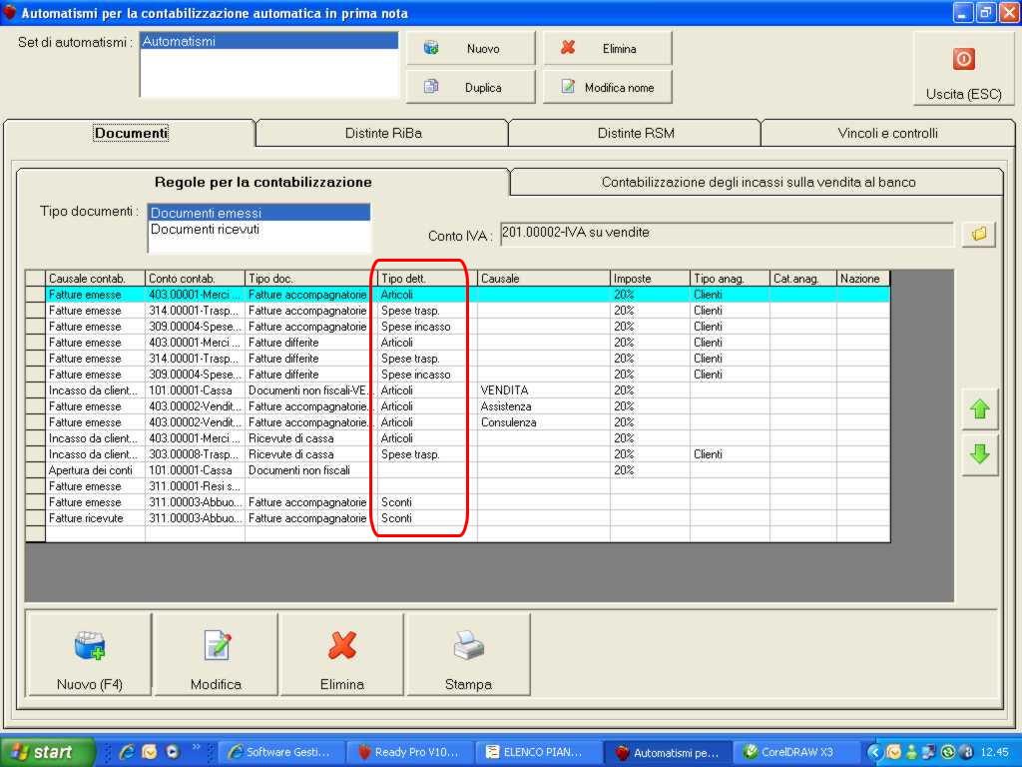Click the Causale column header
This screenshot has width=1022, height=767.
(544, 279)
